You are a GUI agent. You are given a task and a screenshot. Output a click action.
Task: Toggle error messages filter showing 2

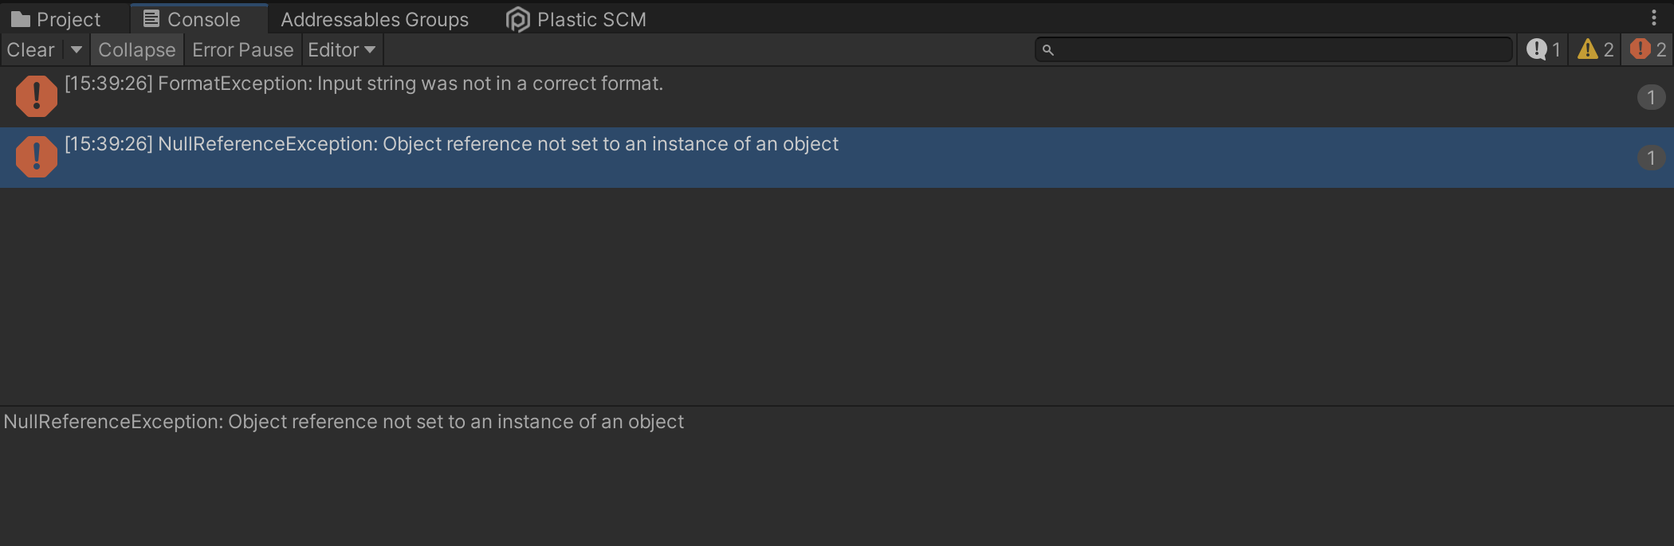pyautogui.click(x=1648, y=49)
